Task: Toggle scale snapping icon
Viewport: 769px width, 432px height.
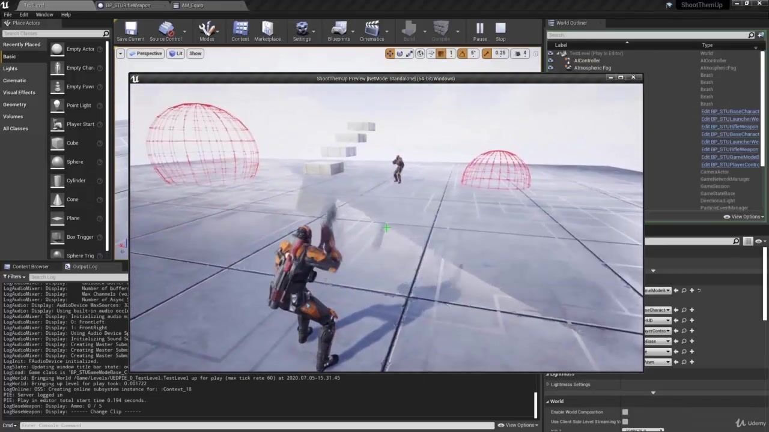Action: [x=486, y=53]
